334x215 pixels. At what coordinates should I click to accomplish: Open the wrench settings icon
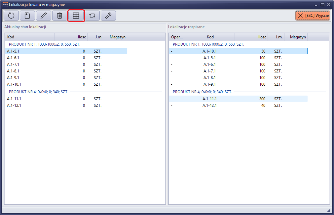108,16
